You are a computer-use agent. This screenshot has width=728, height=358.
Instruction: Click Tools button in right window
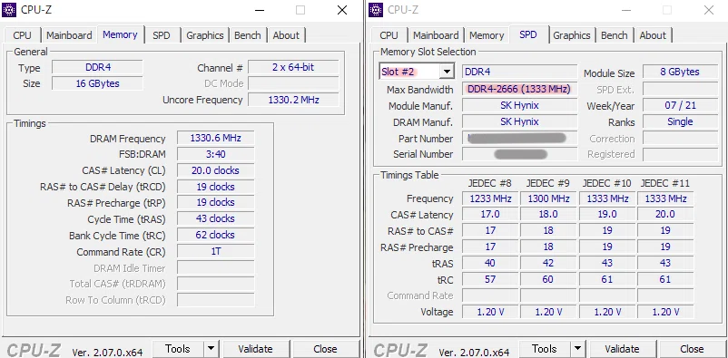pos(545,349)
